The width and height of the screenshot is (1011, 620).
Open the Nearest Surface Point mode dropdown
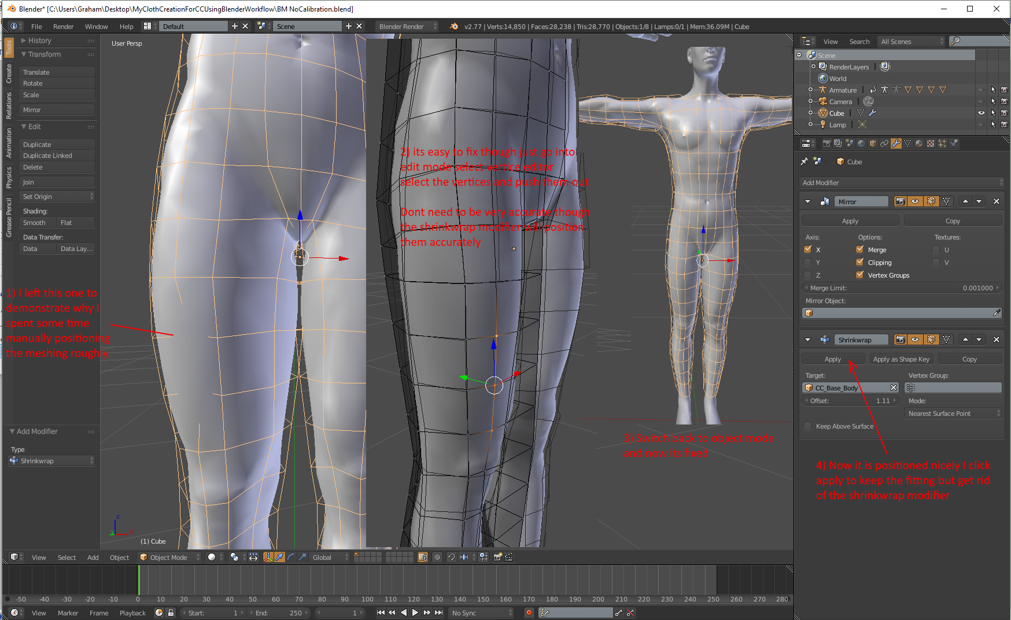click(x=953, y=413)
